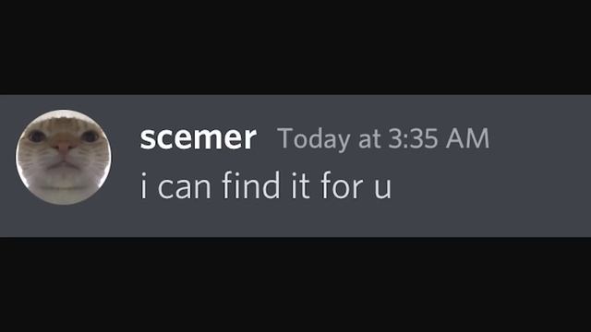Viewport: 591px width, 332px height.
Task: Click "3:35" in the message timestamp
Action: click(413, 138)
